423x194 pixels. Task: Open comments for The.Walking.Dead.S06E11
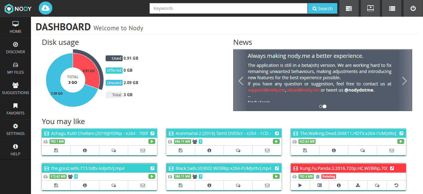pos(363,150)
